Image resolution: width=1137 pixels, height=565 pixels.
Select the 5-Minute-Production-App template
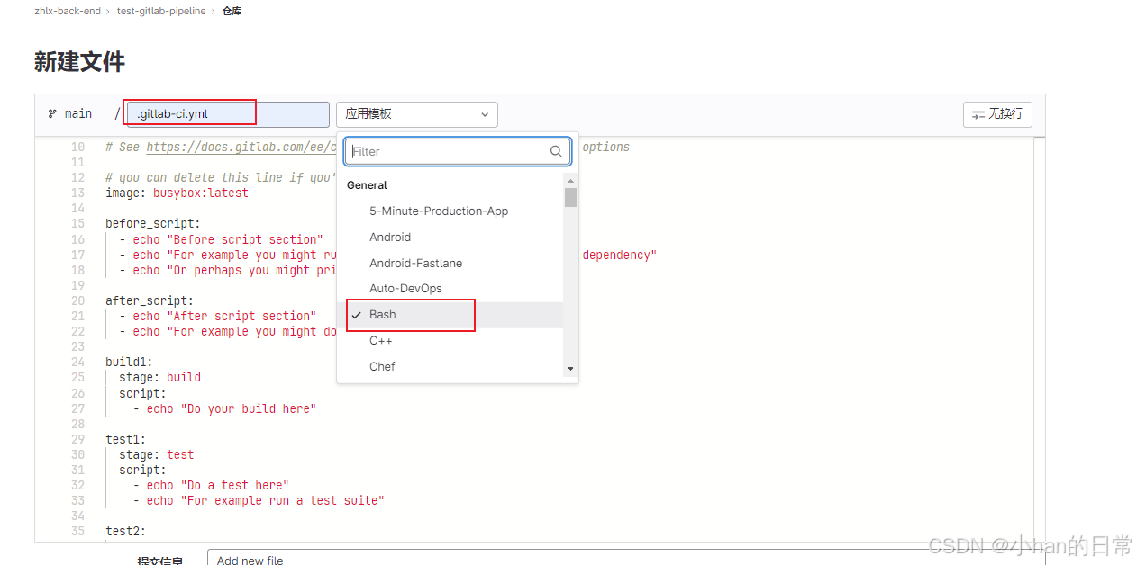pyautogui.click(x=439, y=211)
